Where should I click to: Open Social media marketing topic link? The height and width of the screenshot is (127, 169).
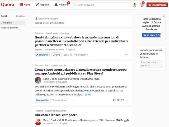[x=57, y=33]
